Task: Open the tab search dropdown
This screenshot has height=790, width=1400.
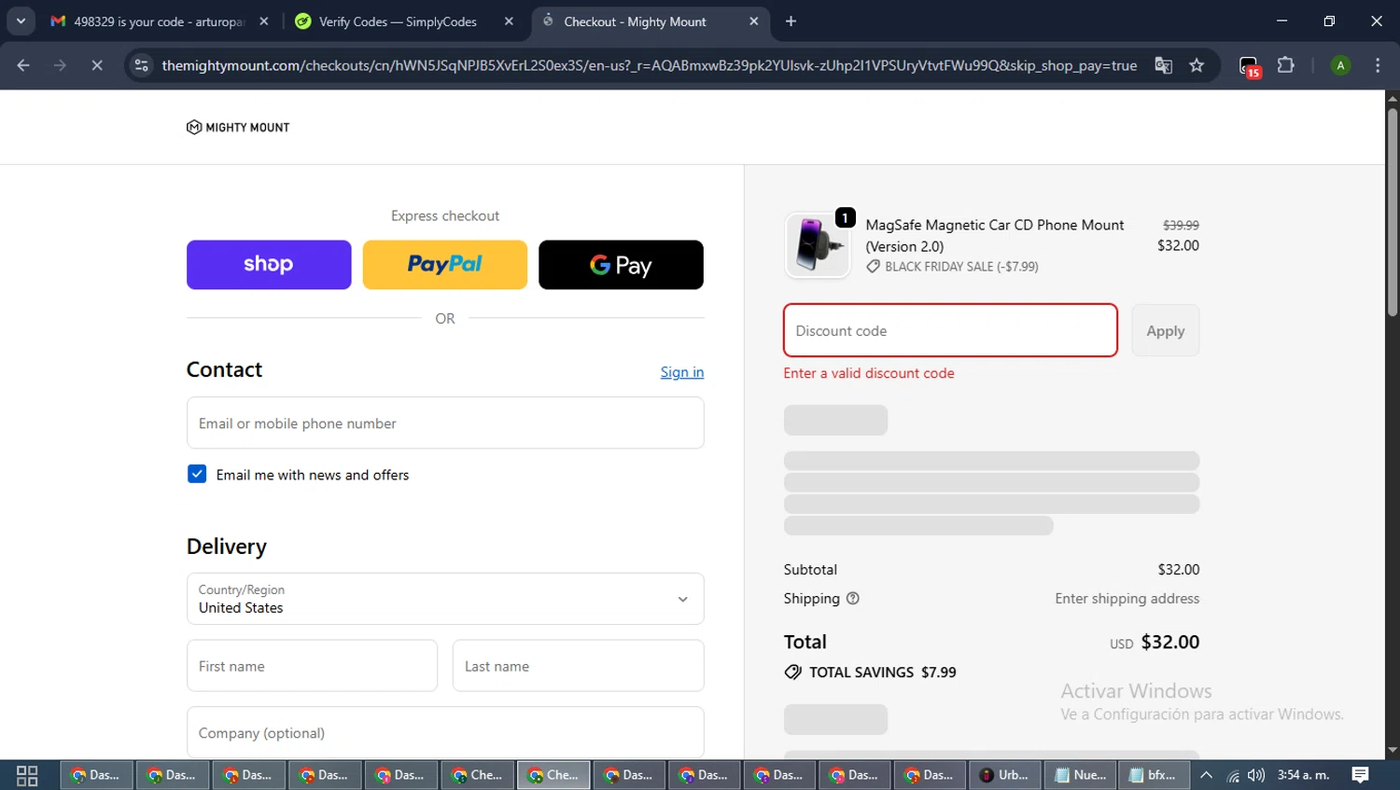Action: coord(21,21)
